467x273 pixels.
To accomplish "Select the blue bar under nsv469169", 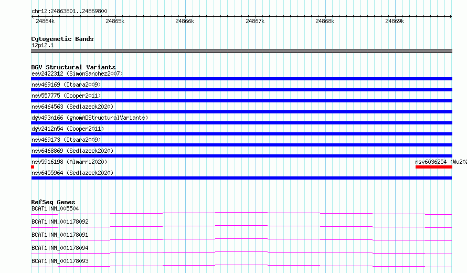I will (x=241, y=90).
